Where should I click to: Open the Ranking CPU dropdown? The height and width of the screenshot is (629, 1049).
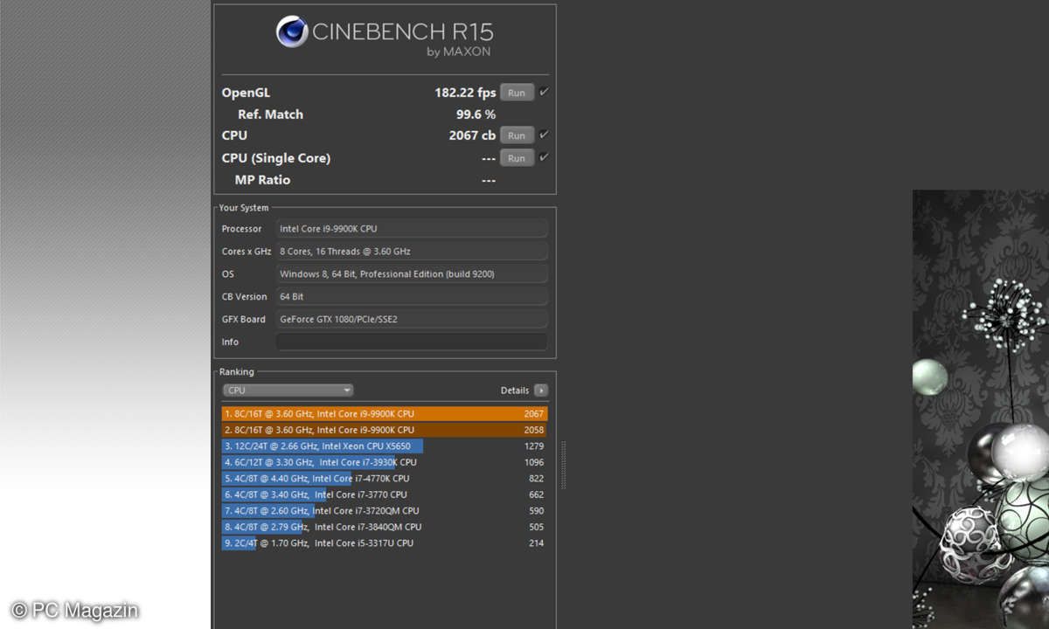pyautogui.click(x=288, y=391)
